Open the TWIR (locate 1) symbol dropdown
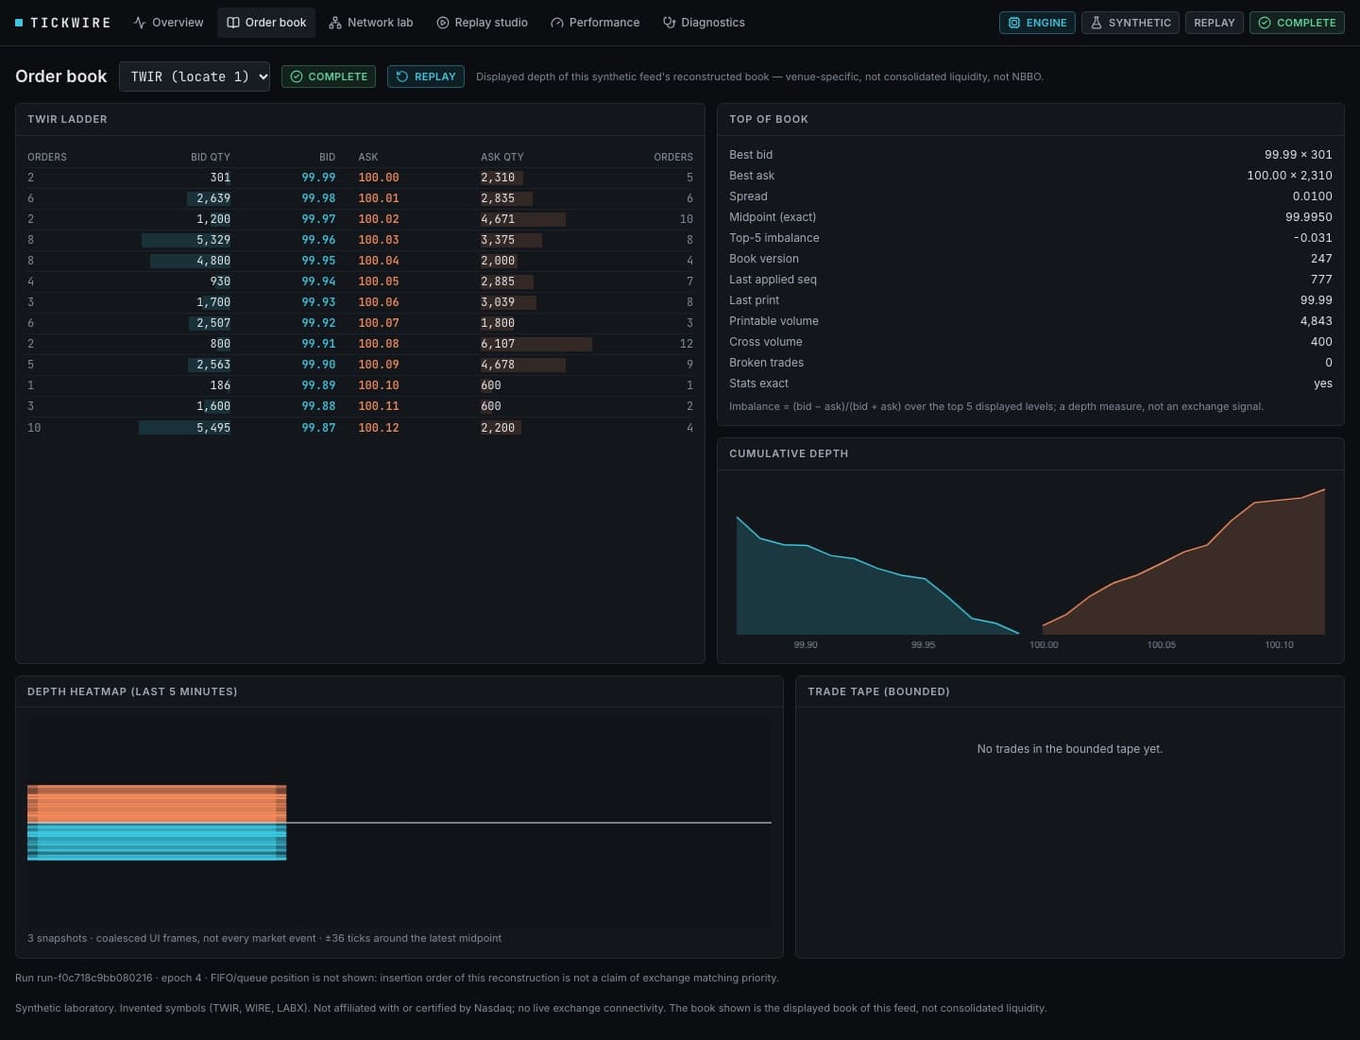This screenshot has height=1040, width=1360. pyautogui.click(x=195, y=77)
